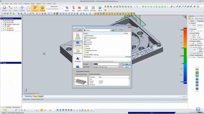Click the model preview thumbnail in dialog
This screenshot has height=114, width=204.
(81, 81)
